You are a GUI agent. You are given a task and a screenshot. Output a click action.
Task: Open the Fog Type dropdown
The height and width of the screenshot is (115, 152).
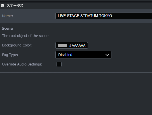83,55
